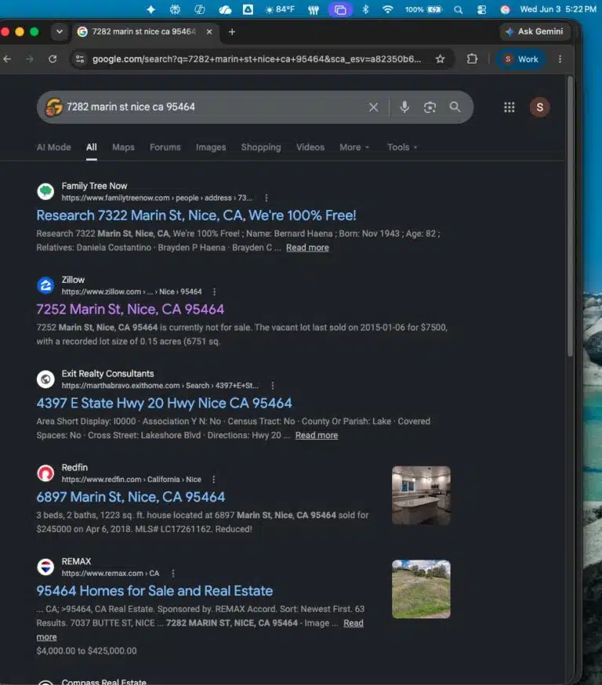Switch to Maps results

123,147
